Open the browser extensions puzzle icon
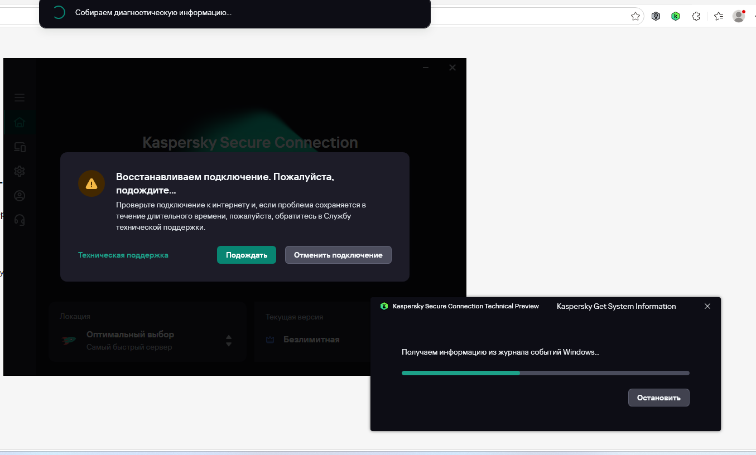 696,16
